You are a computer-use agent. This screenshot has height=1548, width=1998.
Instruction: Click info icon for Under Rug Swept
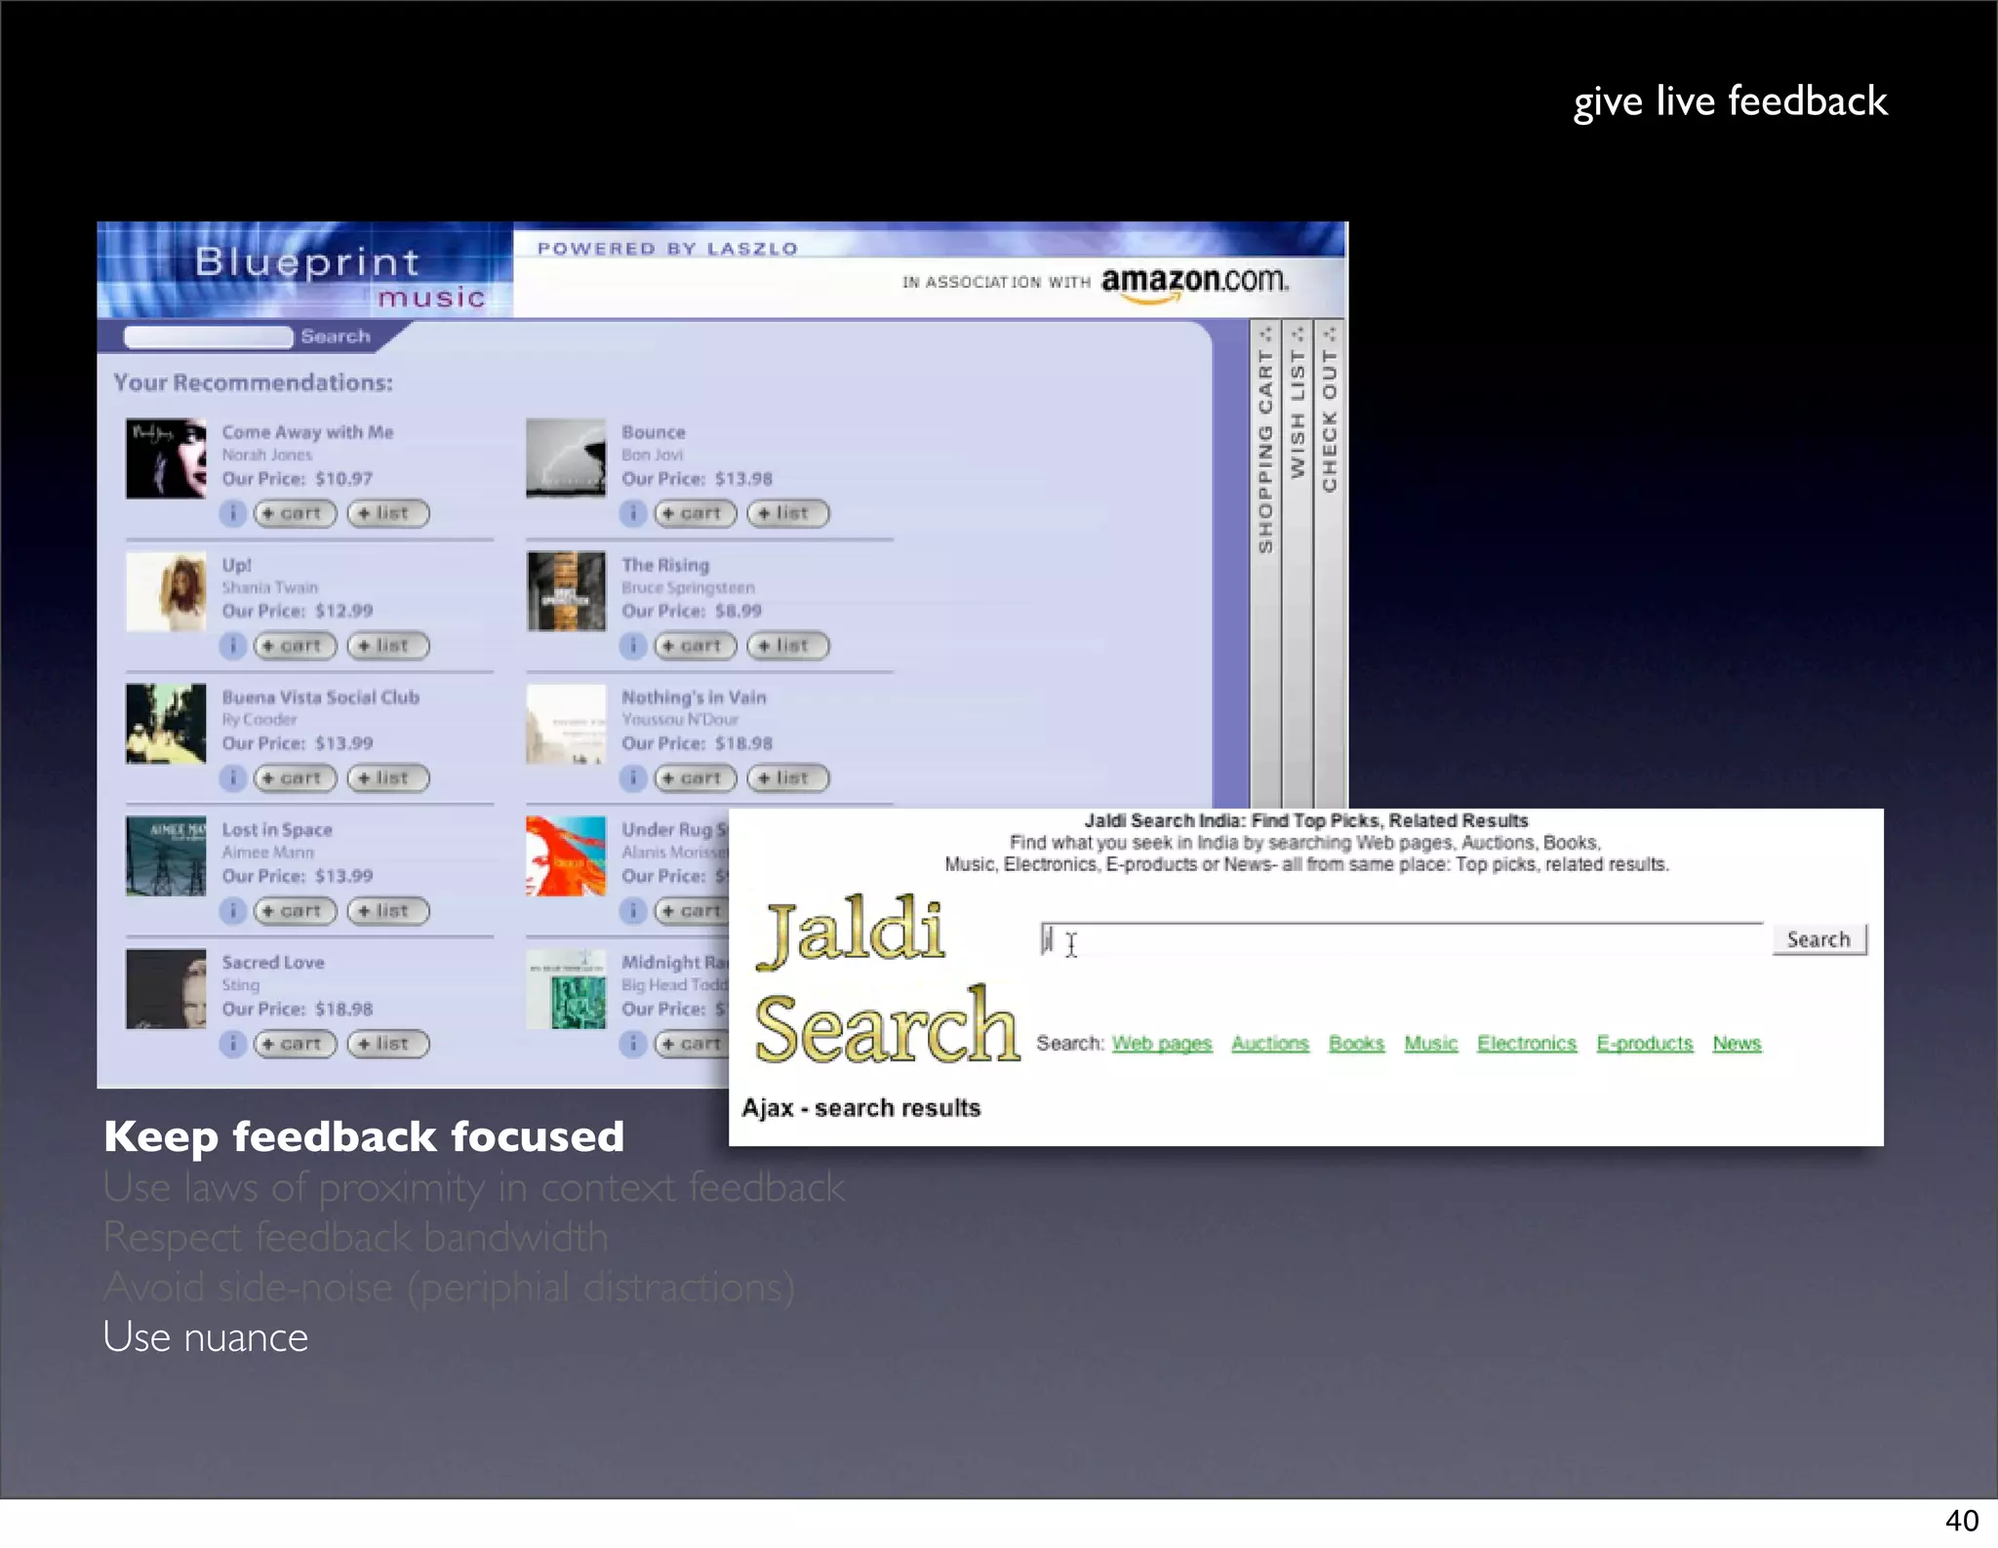[632, 911]
